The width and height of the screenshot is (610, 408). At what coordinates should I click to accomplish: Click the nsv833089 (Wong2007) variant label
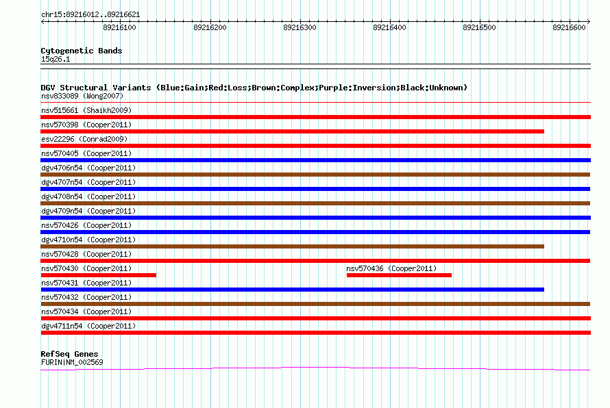pyautogui.click(x=82, y=96)
